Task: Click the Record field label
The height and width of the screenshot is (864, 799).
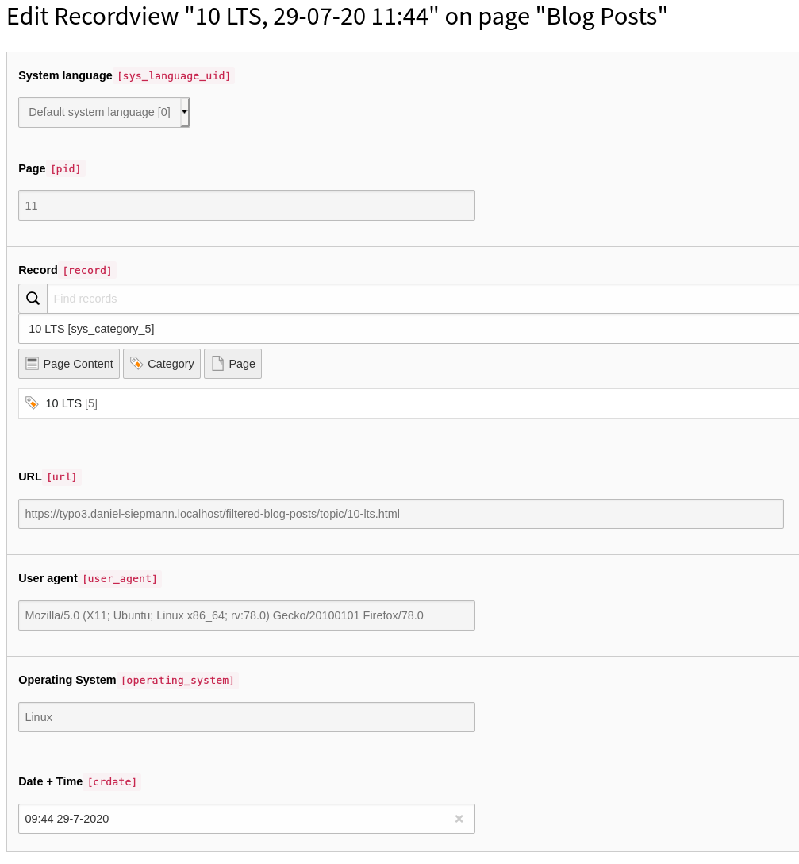Action: (38, 270)
